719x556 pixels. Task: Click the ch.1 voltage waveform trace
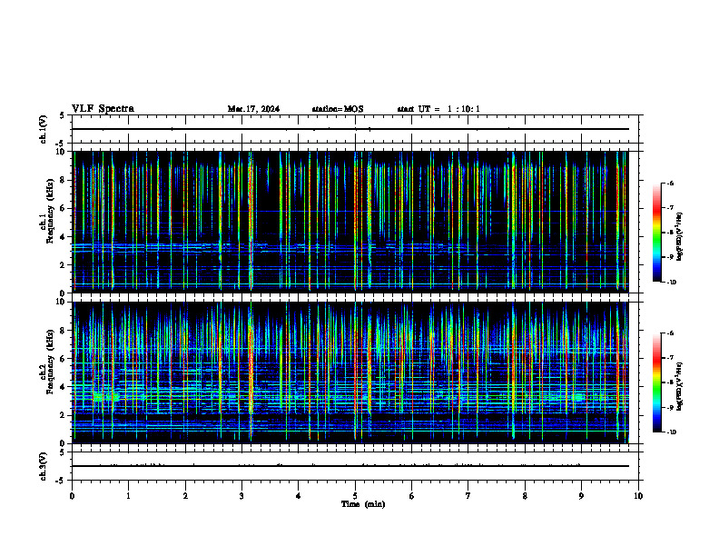(x=350, y=129)
